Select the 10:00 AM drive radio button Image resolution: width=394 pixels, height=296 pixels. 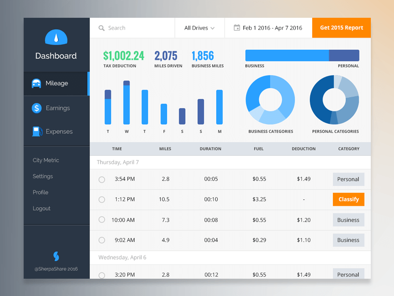(x=102, y=220)
